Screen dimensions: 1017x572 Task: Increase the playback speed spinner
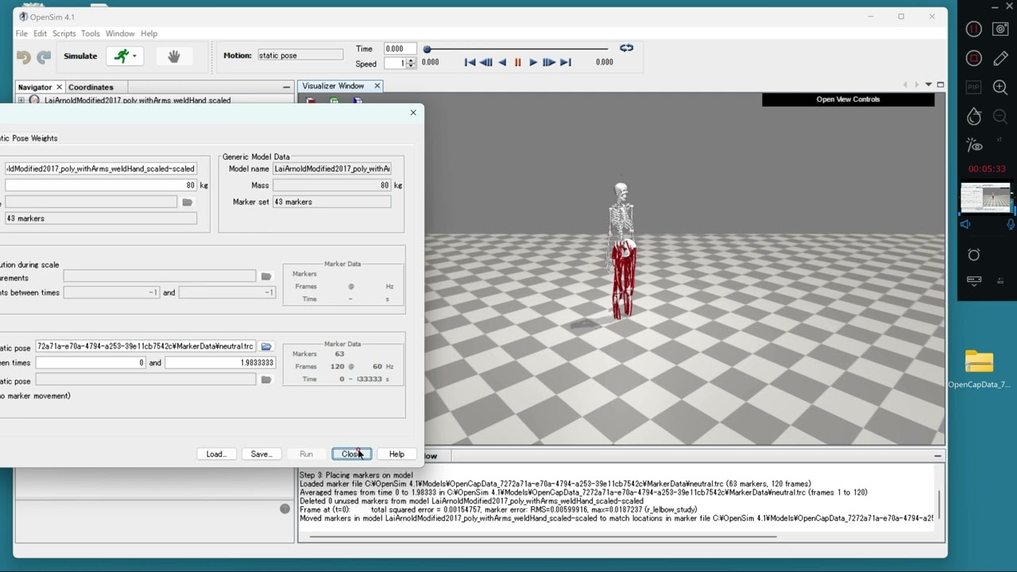(411, 60)
